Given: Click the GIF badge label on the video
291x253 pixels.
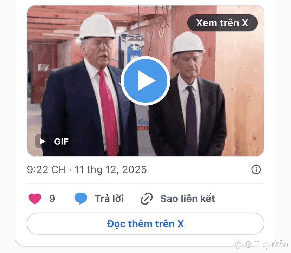Looking at the screenshot, I should pyautogui.click(x=62, y=142).
